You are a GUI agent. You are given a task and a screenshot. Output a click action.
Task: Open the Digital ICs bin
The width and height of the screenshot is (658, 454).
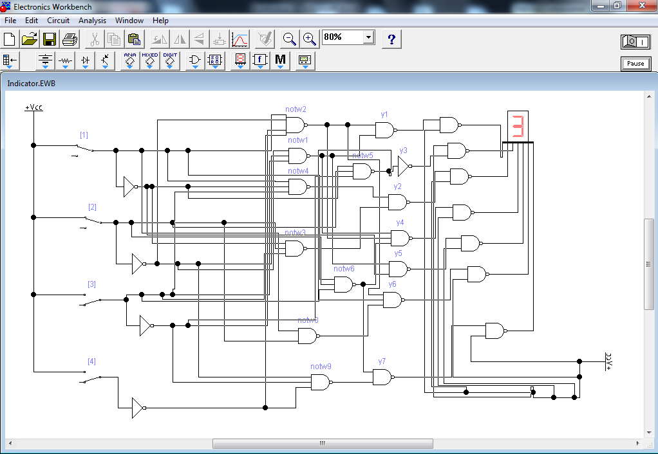click(x=170, y=61)
